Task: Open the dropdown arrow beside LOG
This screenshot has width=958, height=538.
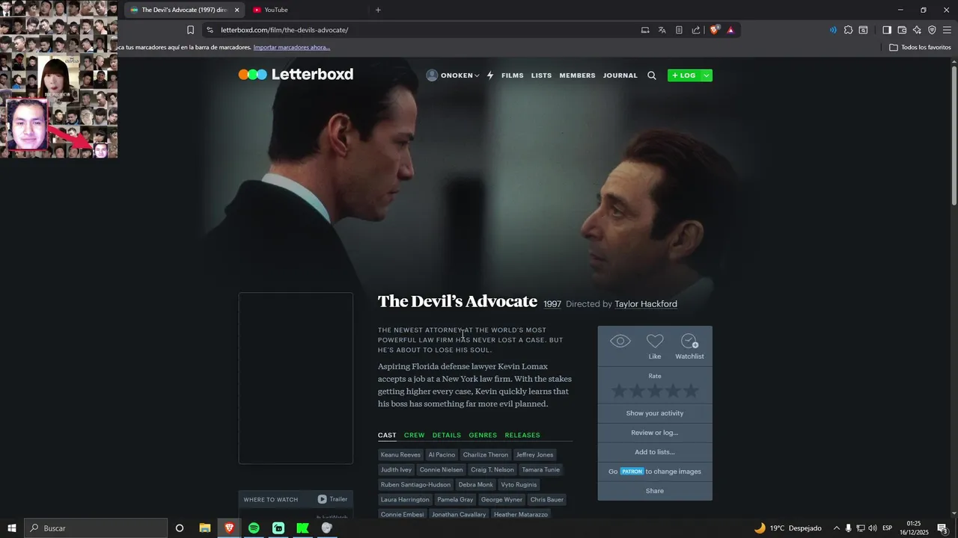Action: (x=707, y=75)
